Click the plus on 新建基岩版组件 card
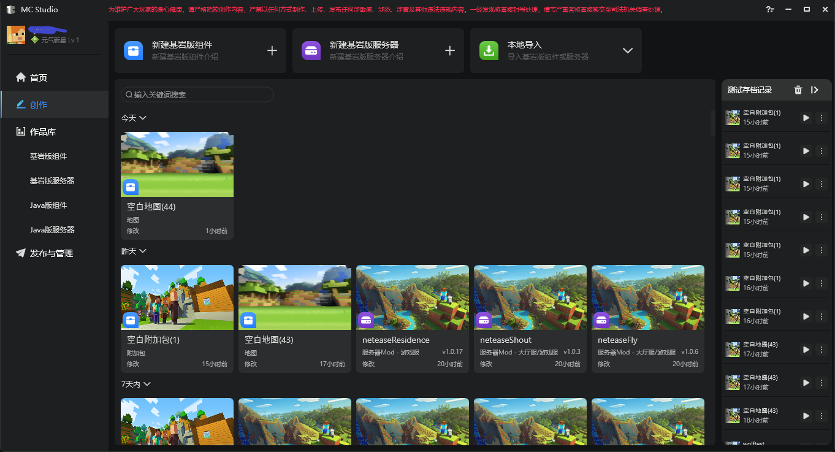This screenshot has width=835, height=452. point(272,50)
